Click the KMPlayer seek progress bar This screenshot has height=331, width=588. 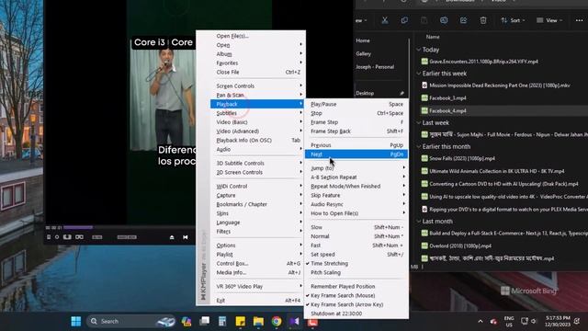[x=130, y=227]
